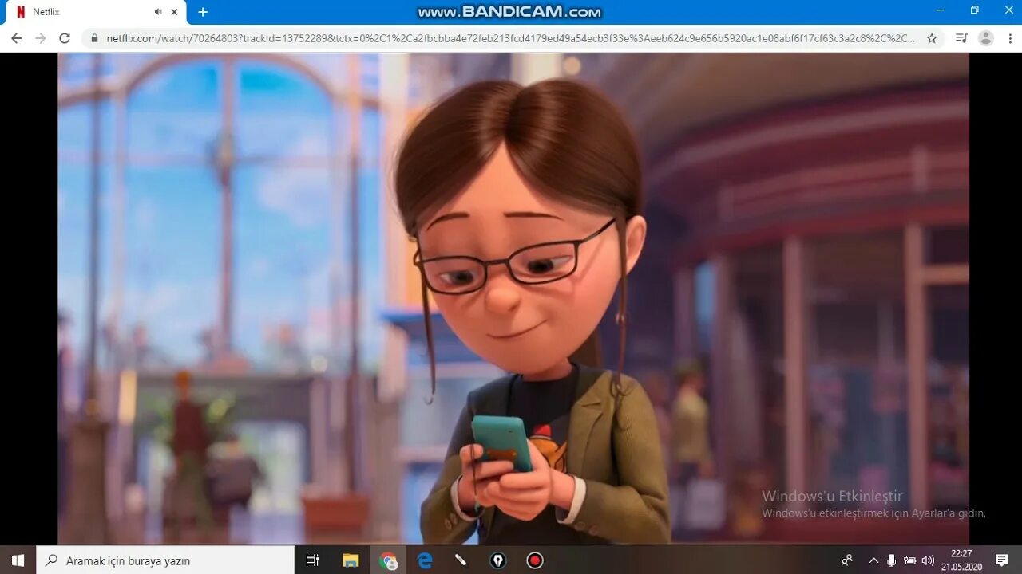Bookmark this page with the star
Image resolution: width=1022 pixels, height=574 pixels.
[x=932, y=38]
